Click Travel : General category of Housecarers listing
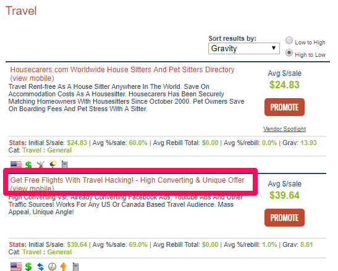 [47, 150]
